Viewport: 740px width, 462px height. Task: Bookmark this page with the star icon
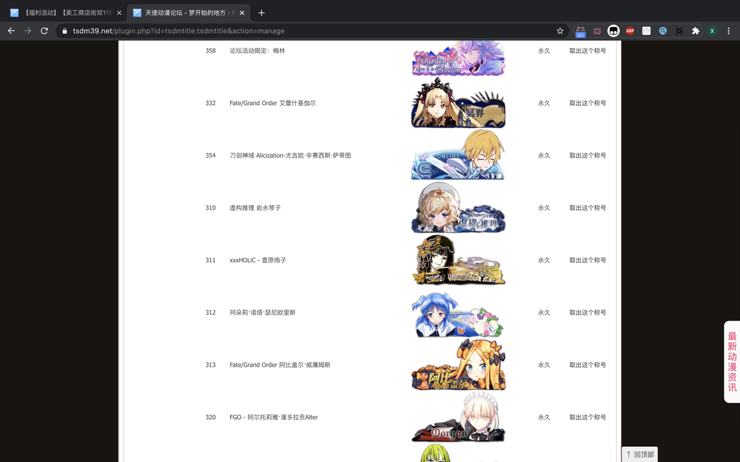pyautogui.click(x=560, y=31)
